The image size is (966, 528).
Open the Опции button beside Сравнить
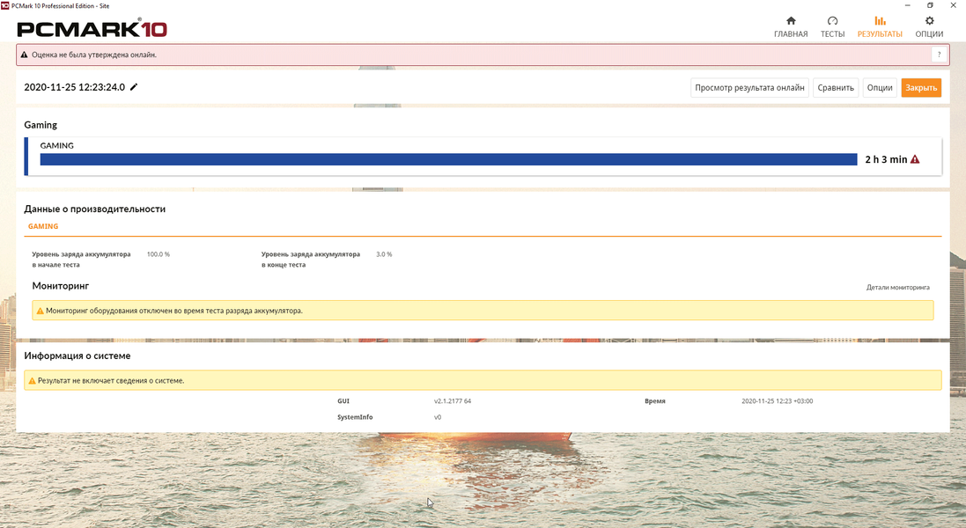point(880,87)
